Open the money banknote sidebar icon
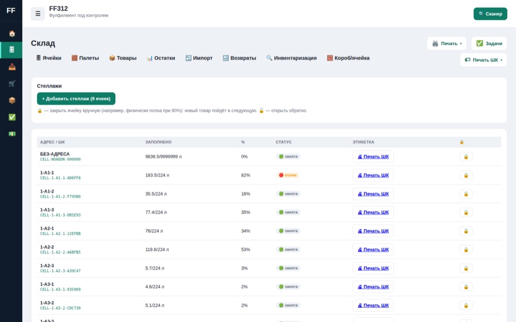The image size is (516, 322). 12,134
